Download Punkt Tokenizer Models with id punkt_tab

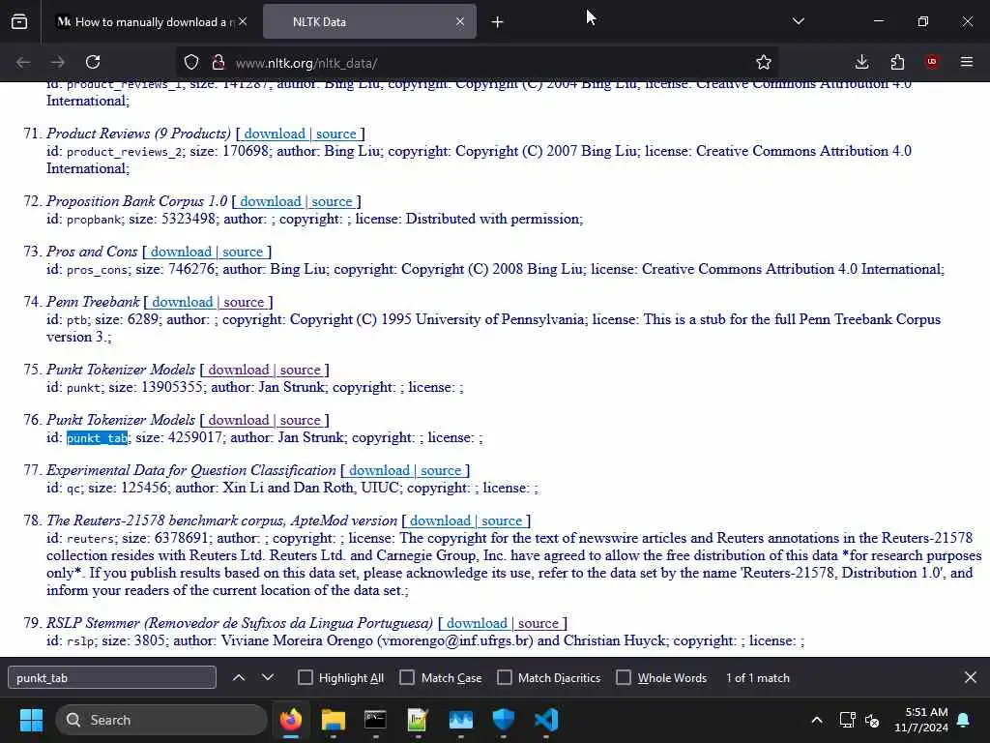[x=239, y=421]
